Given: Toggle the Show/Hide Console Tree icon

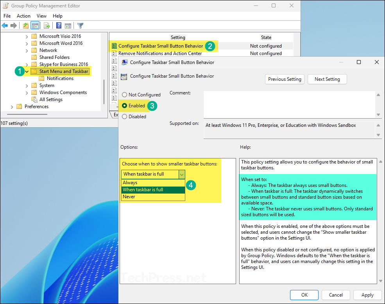Looking at the screenshot, I should click(x=35, y=26).
